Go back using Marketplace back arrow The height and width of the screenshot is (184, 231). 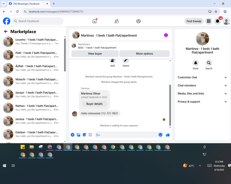coord(6,31)
